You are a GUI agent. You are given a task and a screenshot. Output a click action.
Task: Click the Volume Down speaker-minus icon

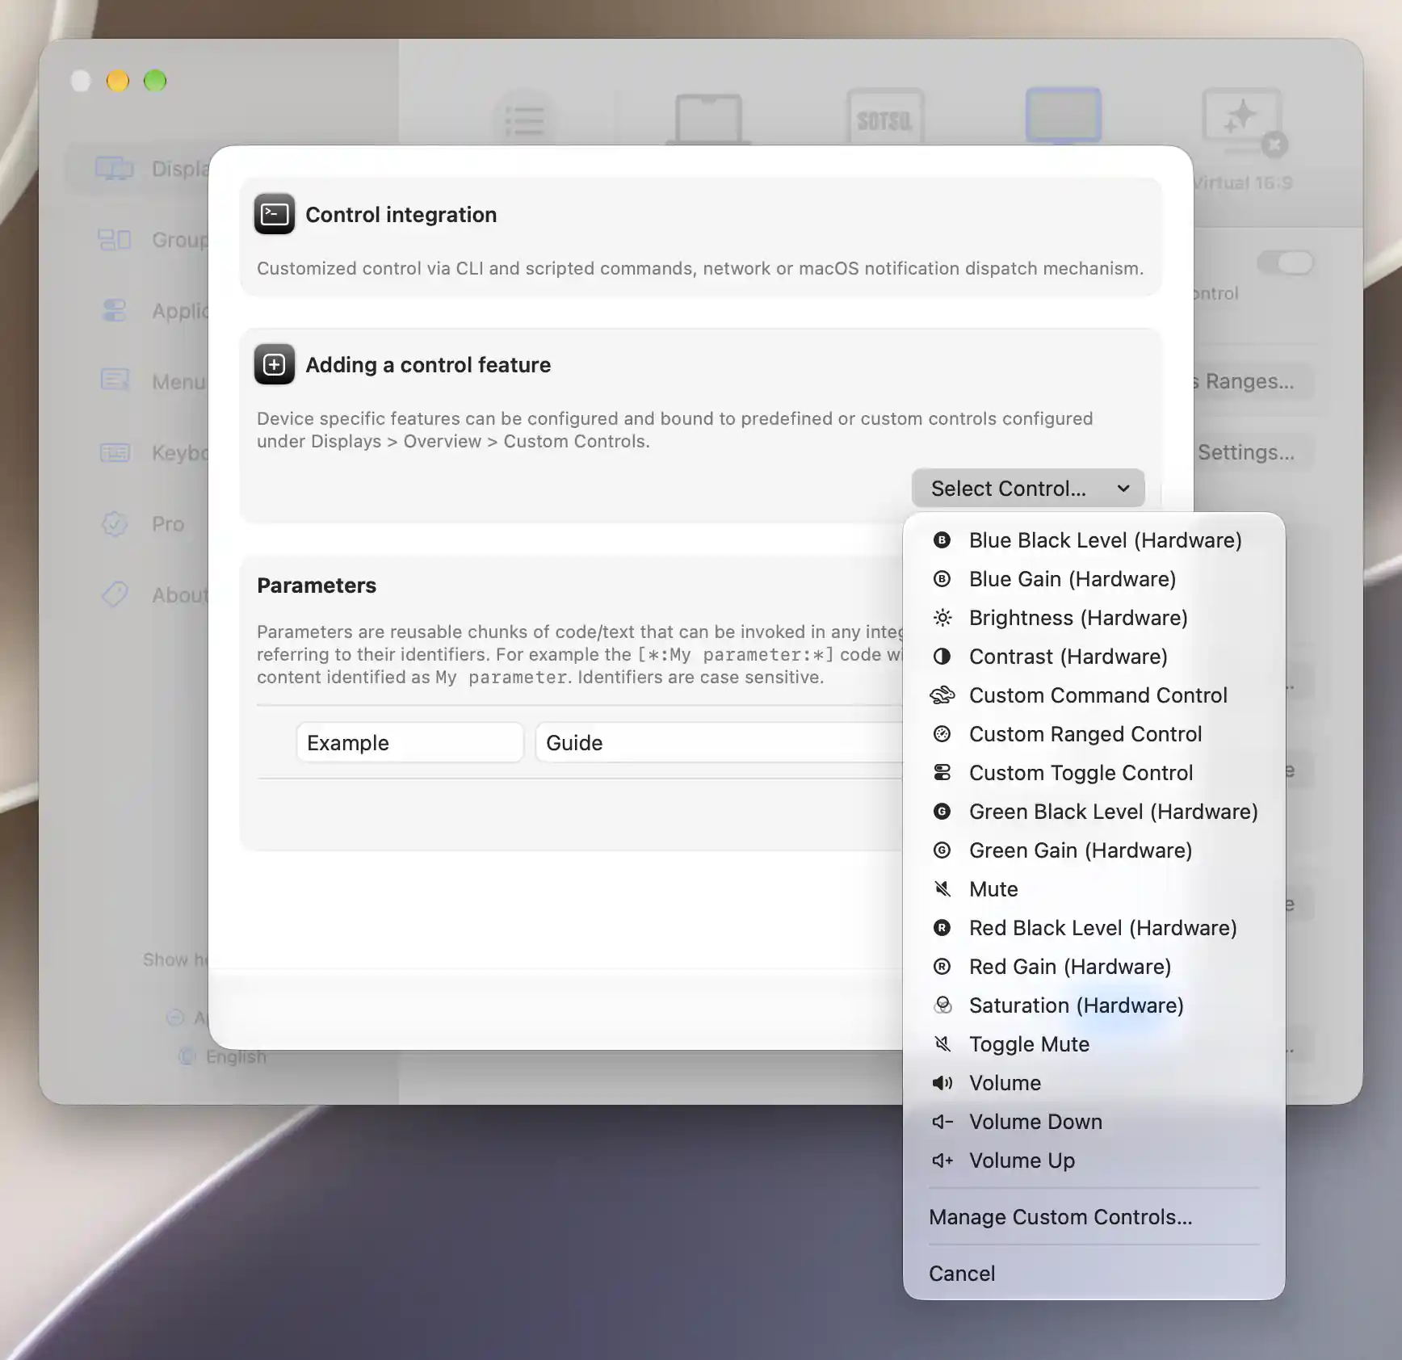pyautogui.click(x=942, y=1122)
